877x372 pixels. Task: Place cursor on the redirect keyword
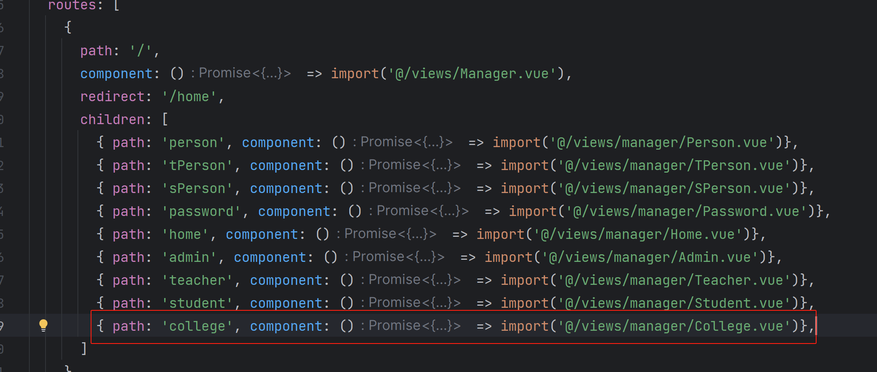pyautogui.click(x=112, y=97)
